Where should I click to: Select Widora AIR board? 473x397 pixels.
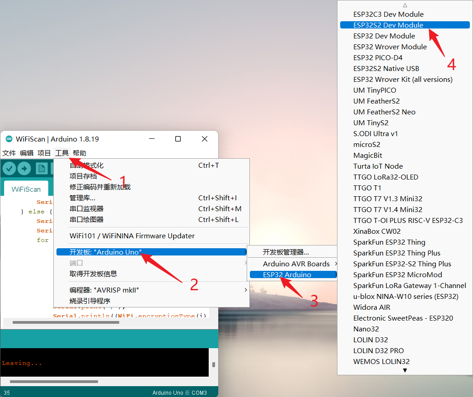[x=405, y=307]
